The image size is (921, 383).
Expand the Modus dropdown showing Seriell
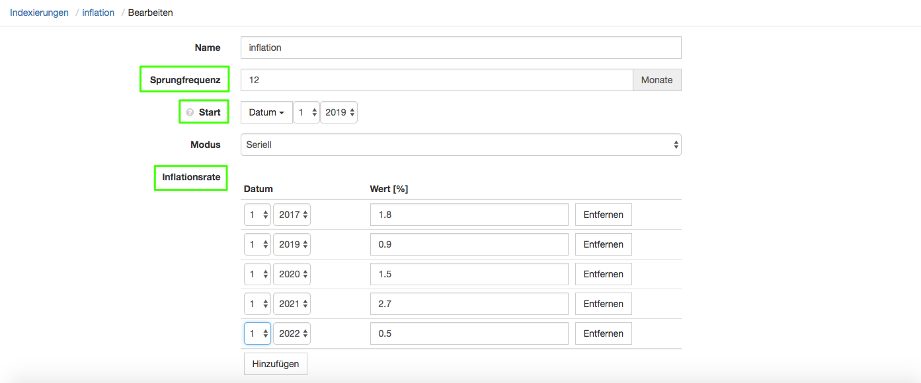tap(460, 145)
